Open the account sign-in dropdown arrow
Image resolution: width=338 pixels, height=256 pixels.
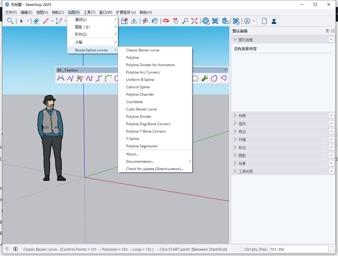[254, 21]
